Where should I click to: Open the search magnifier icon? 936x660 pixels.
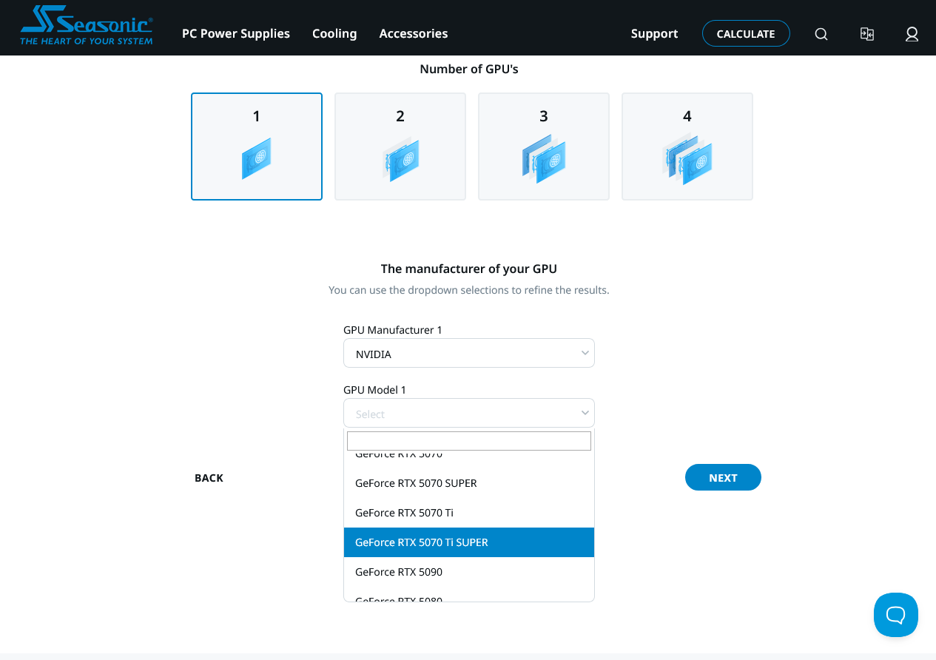point(821,34)
